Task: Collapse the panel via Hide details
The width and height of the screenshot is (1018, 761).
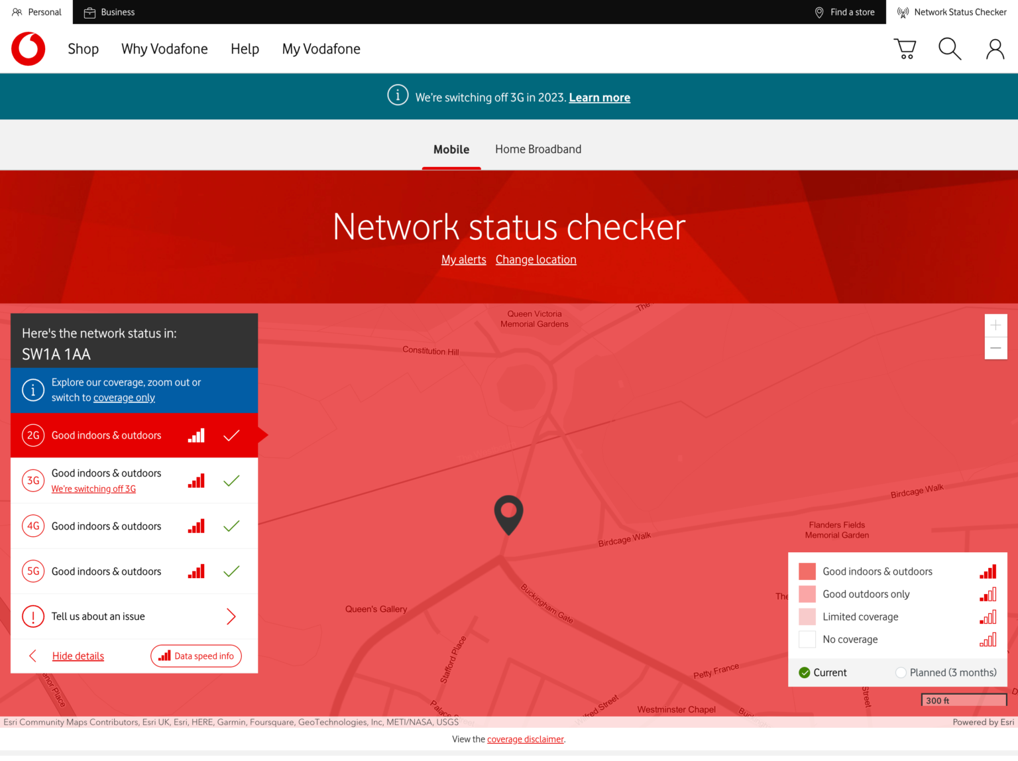Action: [x=78, y=656]
